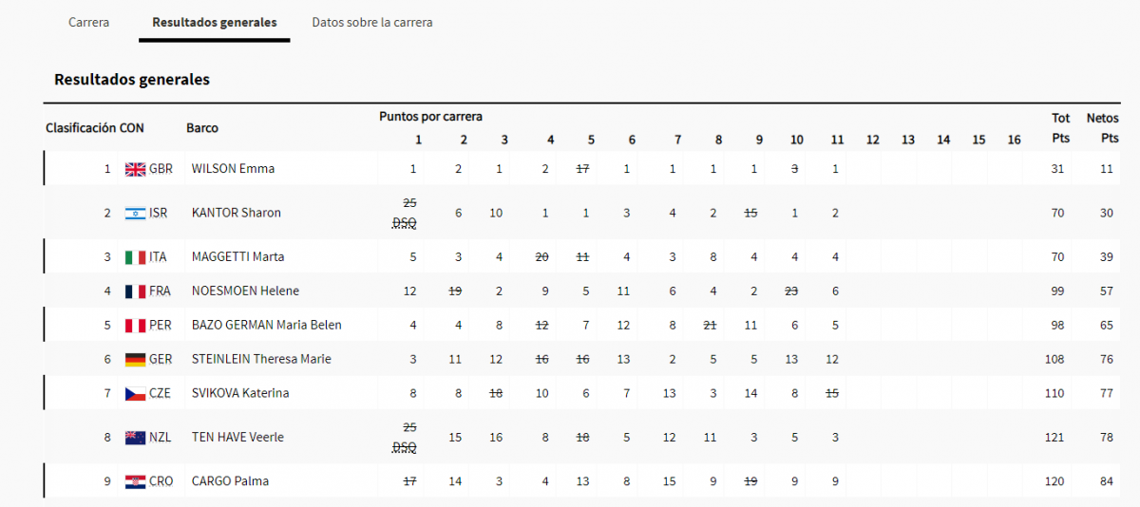Click the Clasificación column header
The width and height of the screenshot is (1140, 507).
coord(80,128)
